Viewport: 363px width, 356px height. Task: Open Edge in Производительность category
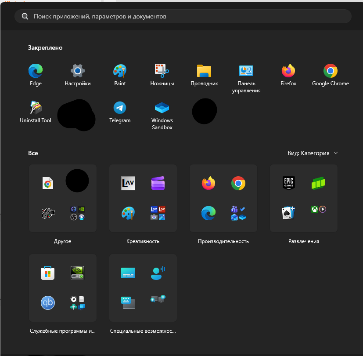pyautogui.click(x=208, y=213)
